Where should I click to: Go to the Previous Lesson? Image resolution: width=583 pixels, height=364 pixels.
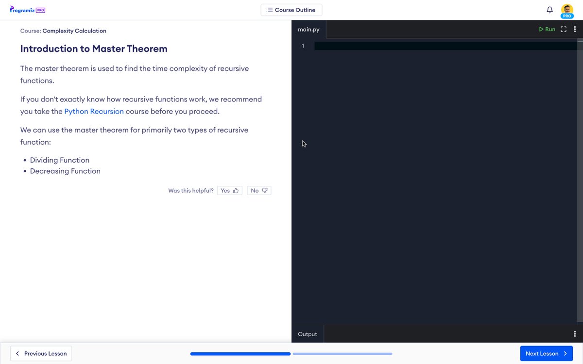click(x=41, y=353)
